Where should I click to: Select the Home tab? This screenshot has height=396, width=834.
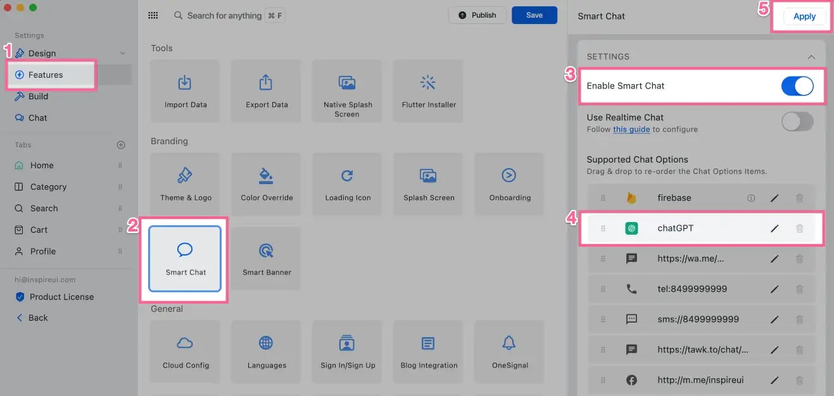pos(42,165)
